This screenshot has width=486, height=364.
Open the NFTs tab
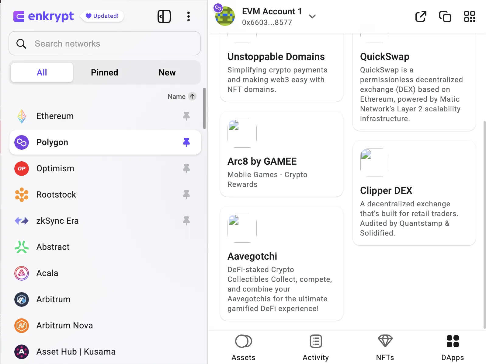(385, 348)
